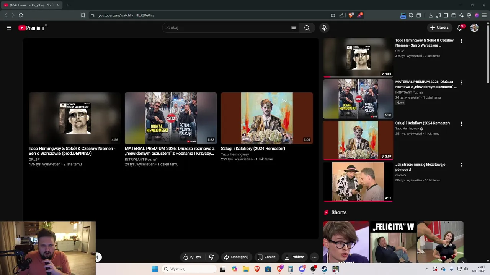Bookmark this page in address bar
Screen dimensions: 490x275
pos(83,15)
